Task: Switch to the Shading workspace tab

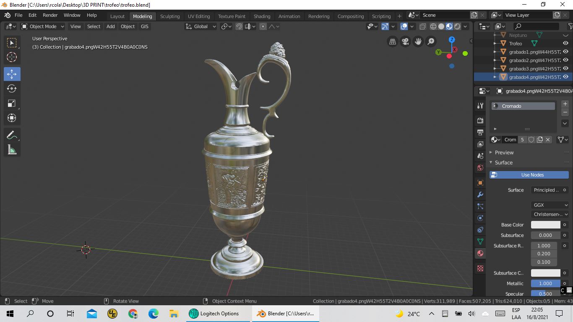Action: (262, 16)
